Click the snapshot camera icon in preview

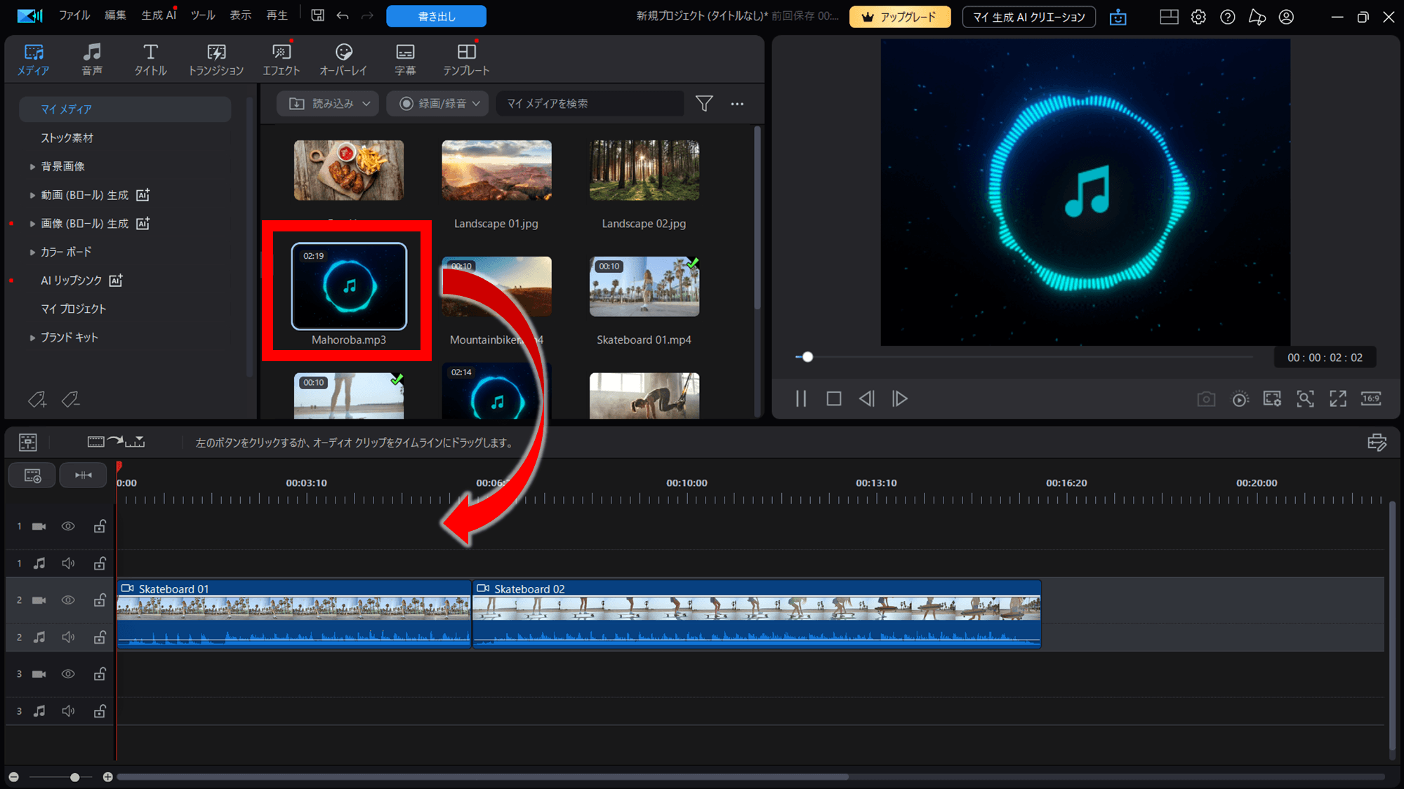(x=1206, y=399)
